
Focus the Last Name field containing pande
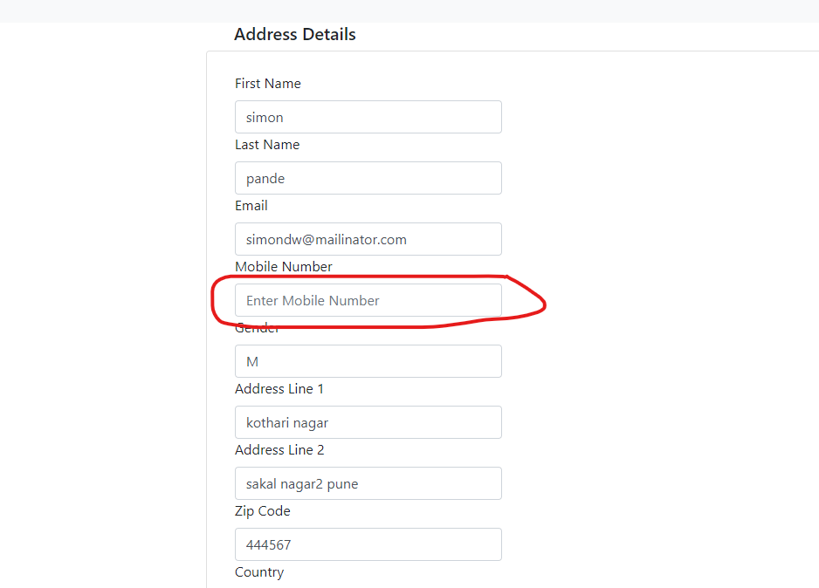pos(368,178)
